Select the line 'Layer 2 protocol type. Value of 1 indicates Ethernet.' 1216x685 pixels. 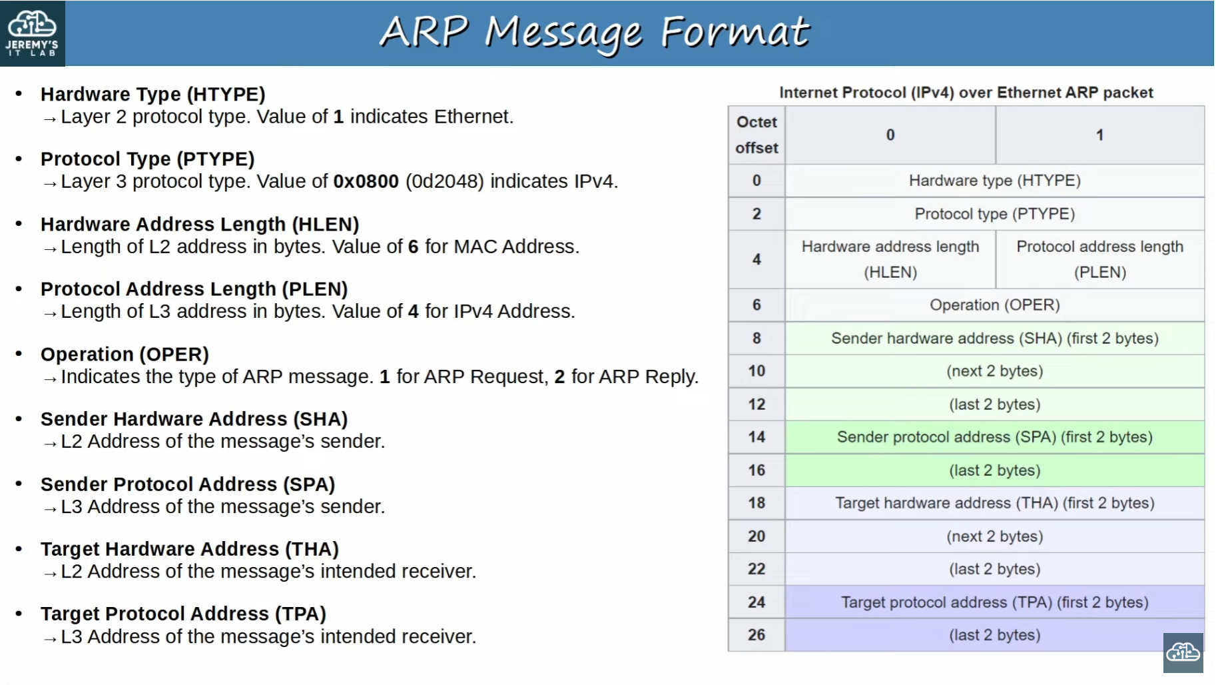point(287,117)
